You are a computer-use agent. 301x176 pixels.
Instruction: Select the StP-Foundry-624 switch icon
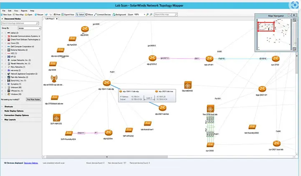click(69, 133)
